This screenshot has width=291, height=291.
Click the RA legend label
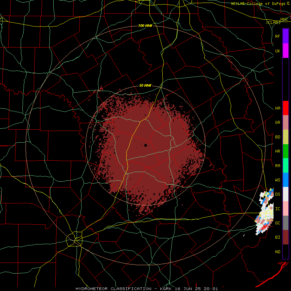[x=278, y=166]
